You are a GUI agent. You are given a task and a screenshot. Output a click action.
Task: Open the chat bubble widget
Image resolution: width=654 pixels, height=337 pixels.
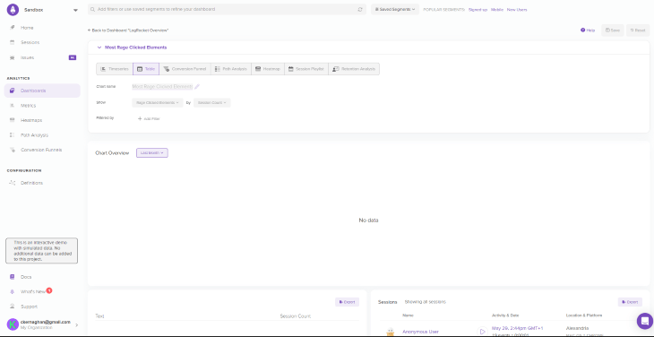(645, 321)
